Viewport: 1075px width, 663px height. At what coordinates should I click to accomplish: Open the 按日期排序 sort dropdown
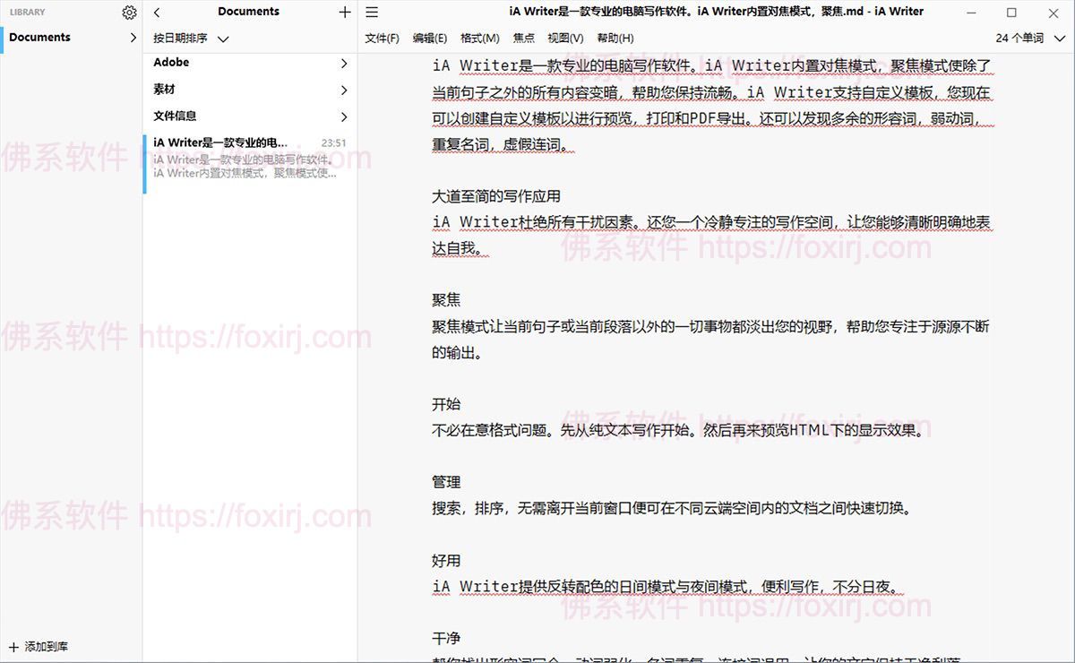[x=191, y=39]
